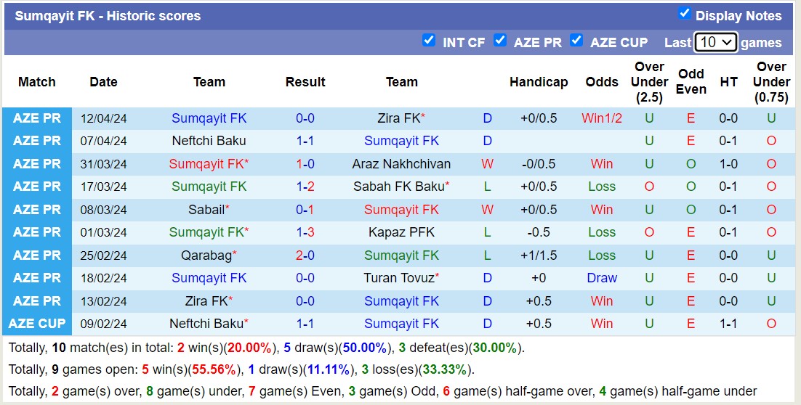
Task: Click Kapaz PFK team name
Action: [x=401, y=232]
